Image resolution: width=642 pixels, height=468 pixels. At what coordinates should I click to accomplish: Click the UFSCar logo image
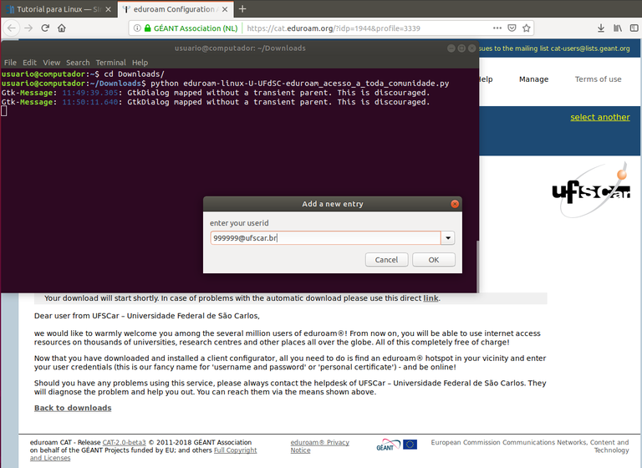(591, 191)
